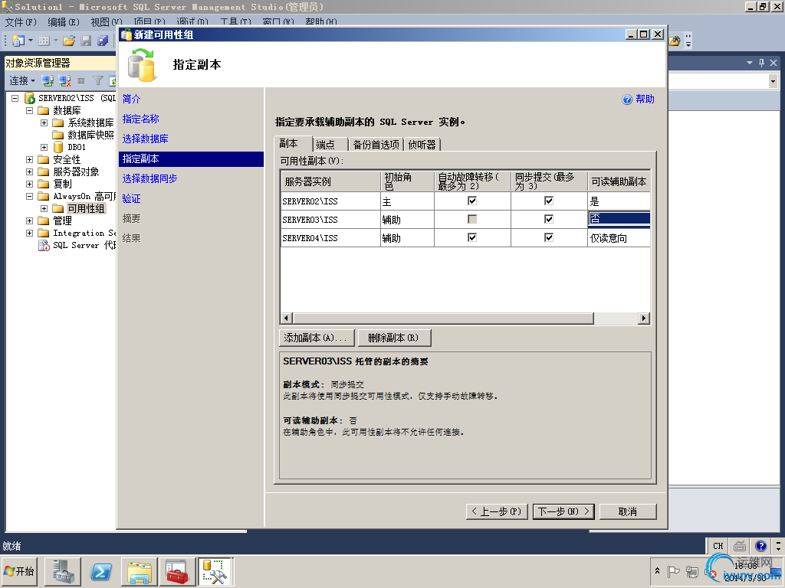
Task: Open the 文件(F) menu
Action: (21, 22)
